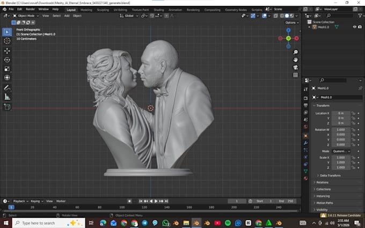Click the current frame number field
The image size is (365, 228).
coord(237,201)
